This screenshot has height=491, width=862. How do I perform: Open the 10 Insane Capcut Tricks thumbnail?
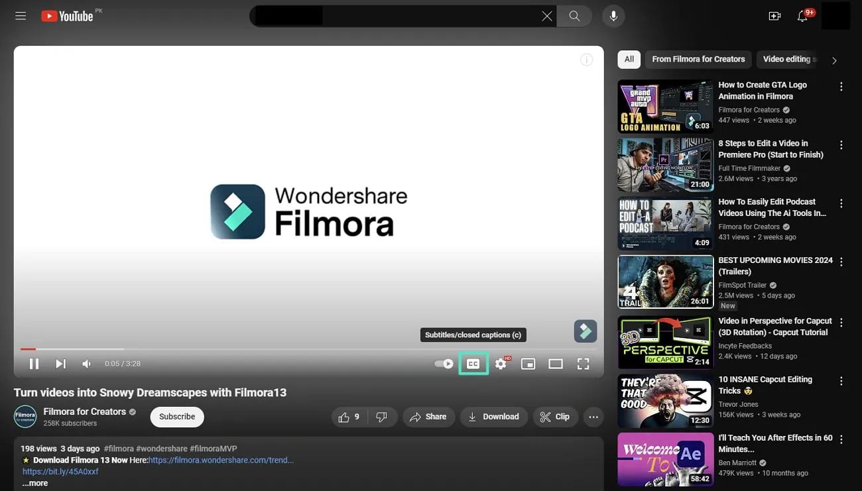[665, 401]
